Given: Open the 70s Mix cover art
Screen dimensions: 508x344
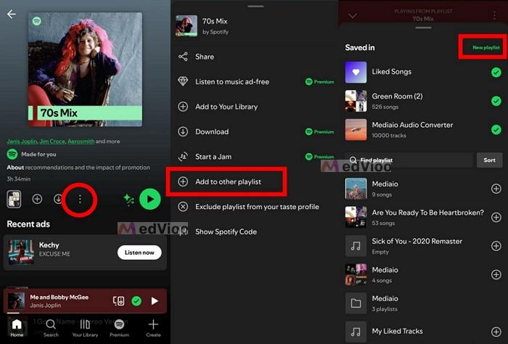Looking at the screenshot, I should (85, 70).
